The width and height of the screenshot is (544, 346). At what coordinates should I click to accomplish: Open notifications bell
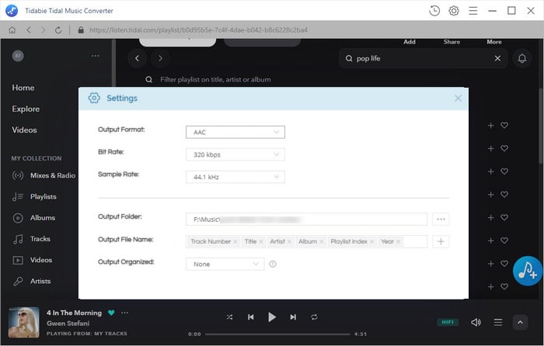pyautogui.click(x=522, y=58)
